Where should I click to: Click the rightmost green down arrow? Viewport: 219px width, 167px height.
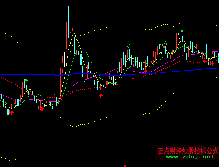click(x=182, y=32)
